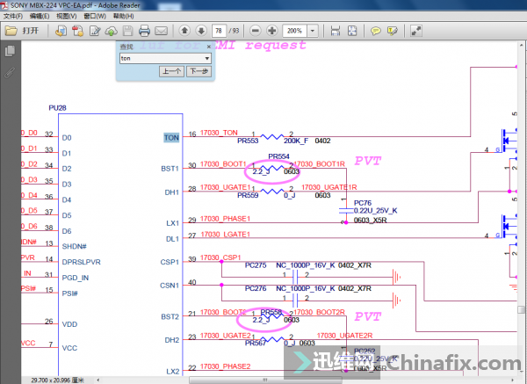Image resolution: width=527 pixels, height=384 pixels.
Task: Click the PR553 resistor label
Action: [248, 141]
